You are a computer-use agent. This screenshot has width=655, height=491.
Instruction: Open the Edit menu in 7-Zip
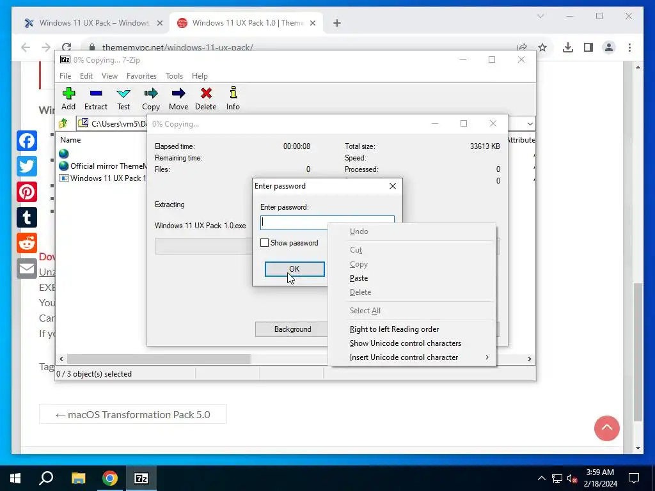[x=86, y=76]
